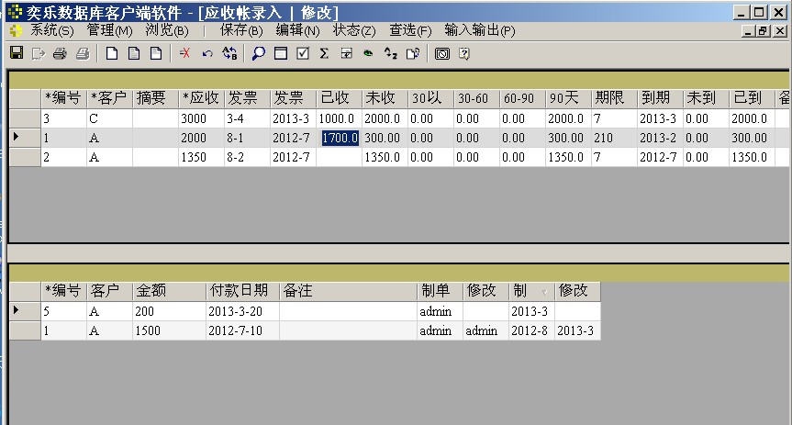Minimize the inner document window
Image resolution: width=792 pixels, height=425 pixels.
coord(749,31)
